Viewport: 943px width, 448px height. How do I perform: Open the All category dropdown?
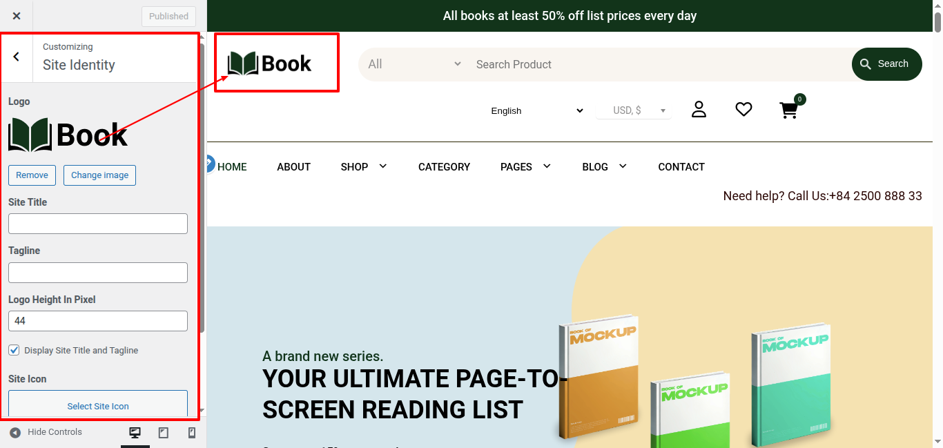click(x=414, y=64)
